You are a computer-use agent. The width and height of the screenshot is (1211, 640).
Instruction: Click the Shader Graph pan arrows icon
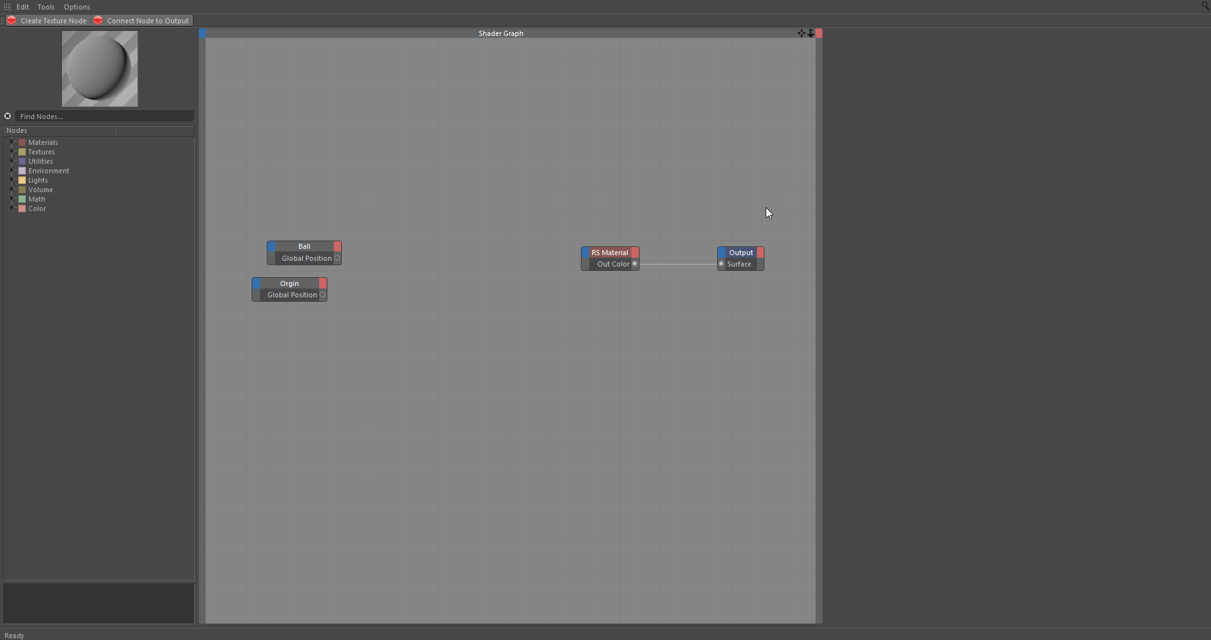[x=801, y=33]
